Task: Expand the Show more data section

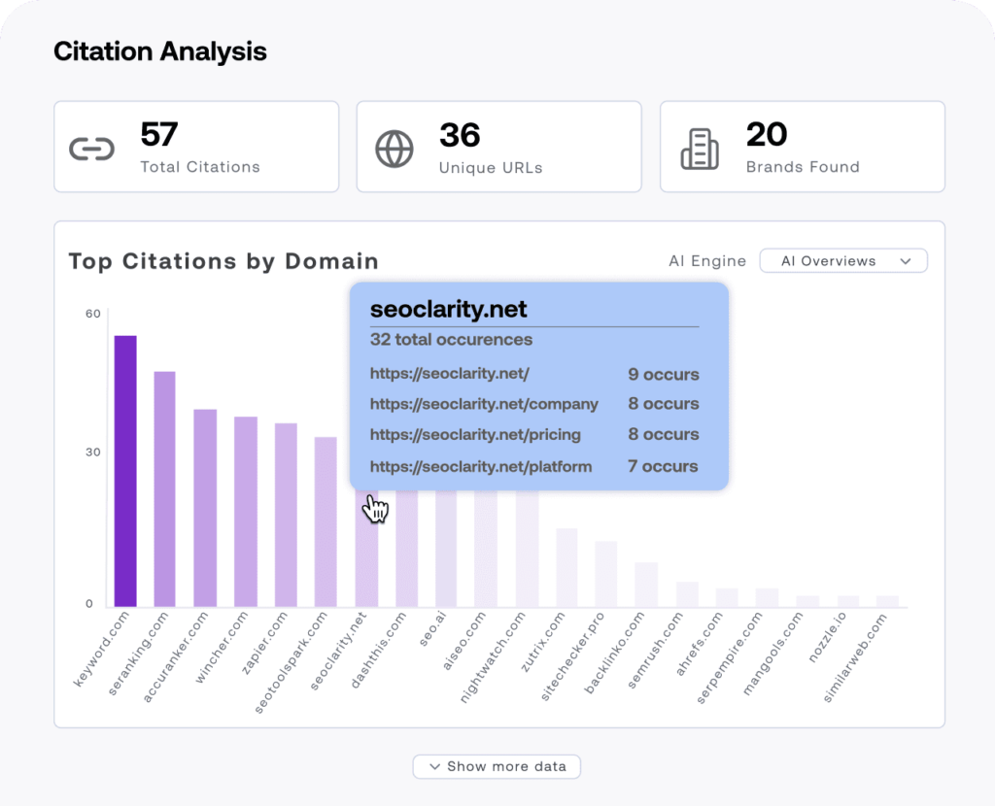Action: pos(497,766)
